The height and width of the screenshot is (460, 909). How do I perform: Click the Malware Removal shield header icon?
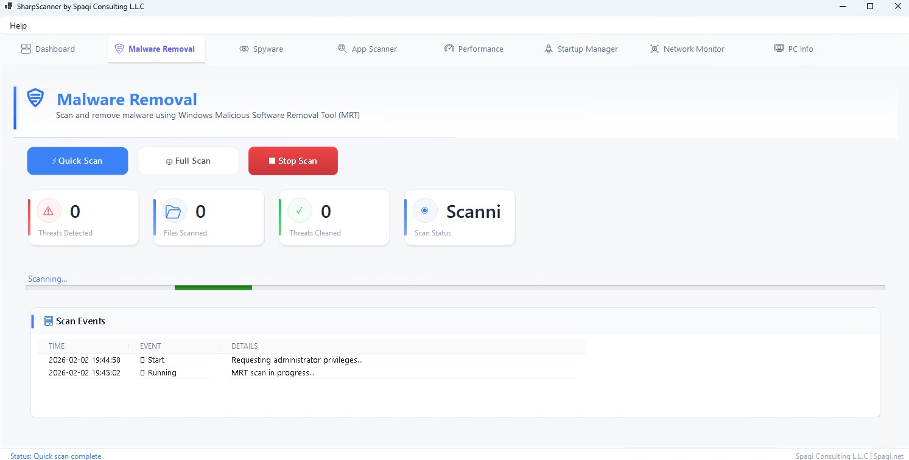pyautogui.click(x=35, y=98)
